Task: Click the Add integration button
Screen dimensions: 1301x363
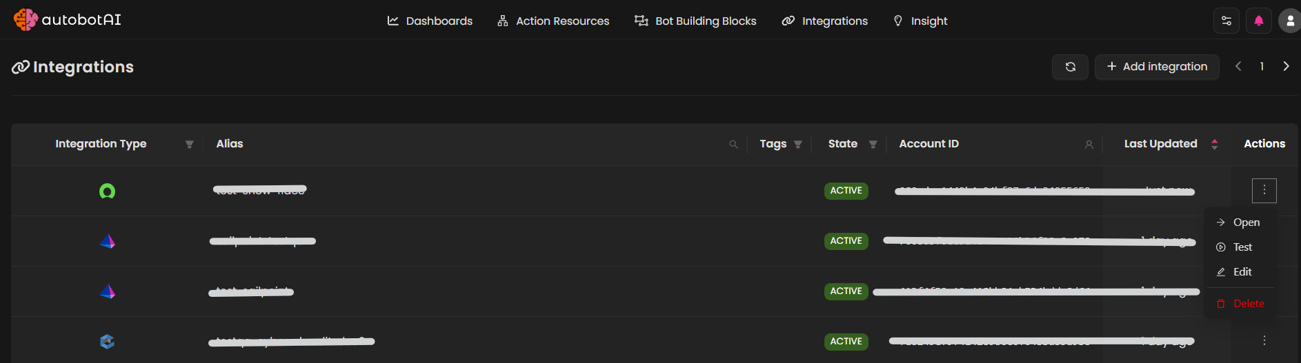Action: 1157,67
